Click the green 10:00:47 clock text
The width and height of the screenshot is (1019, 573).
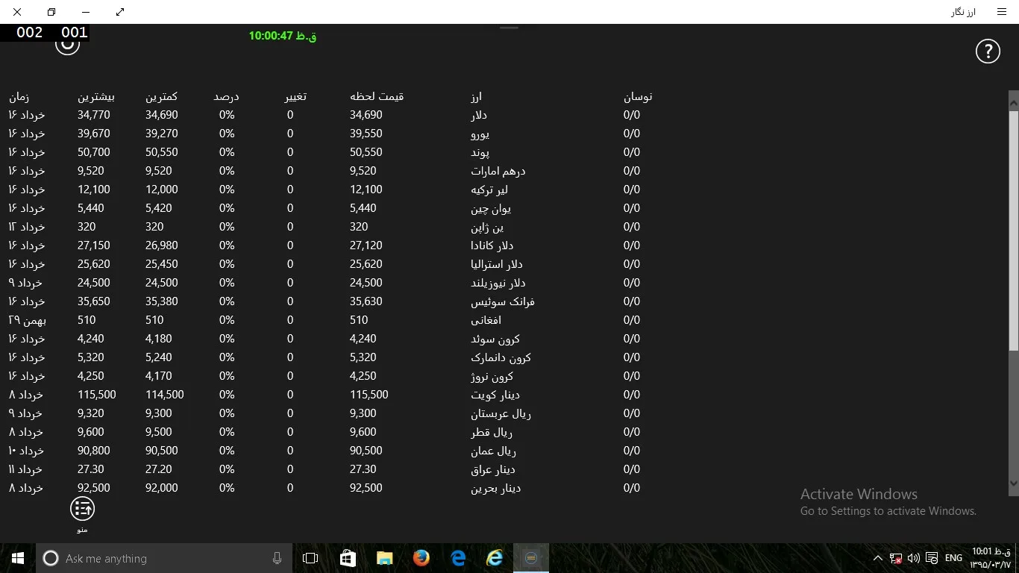coord(283,36)
